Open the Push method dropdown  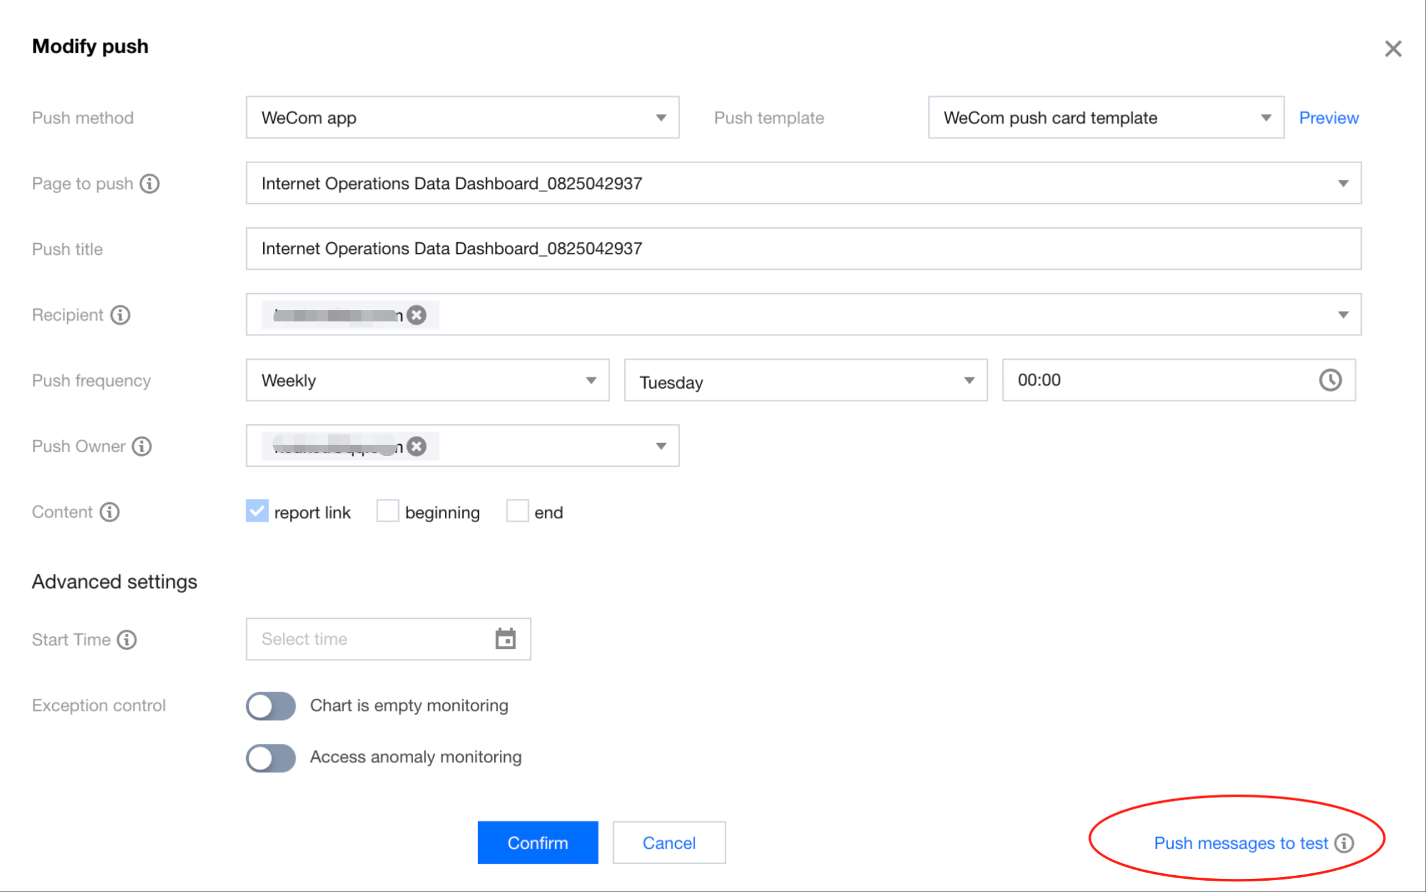coord(462,118)
